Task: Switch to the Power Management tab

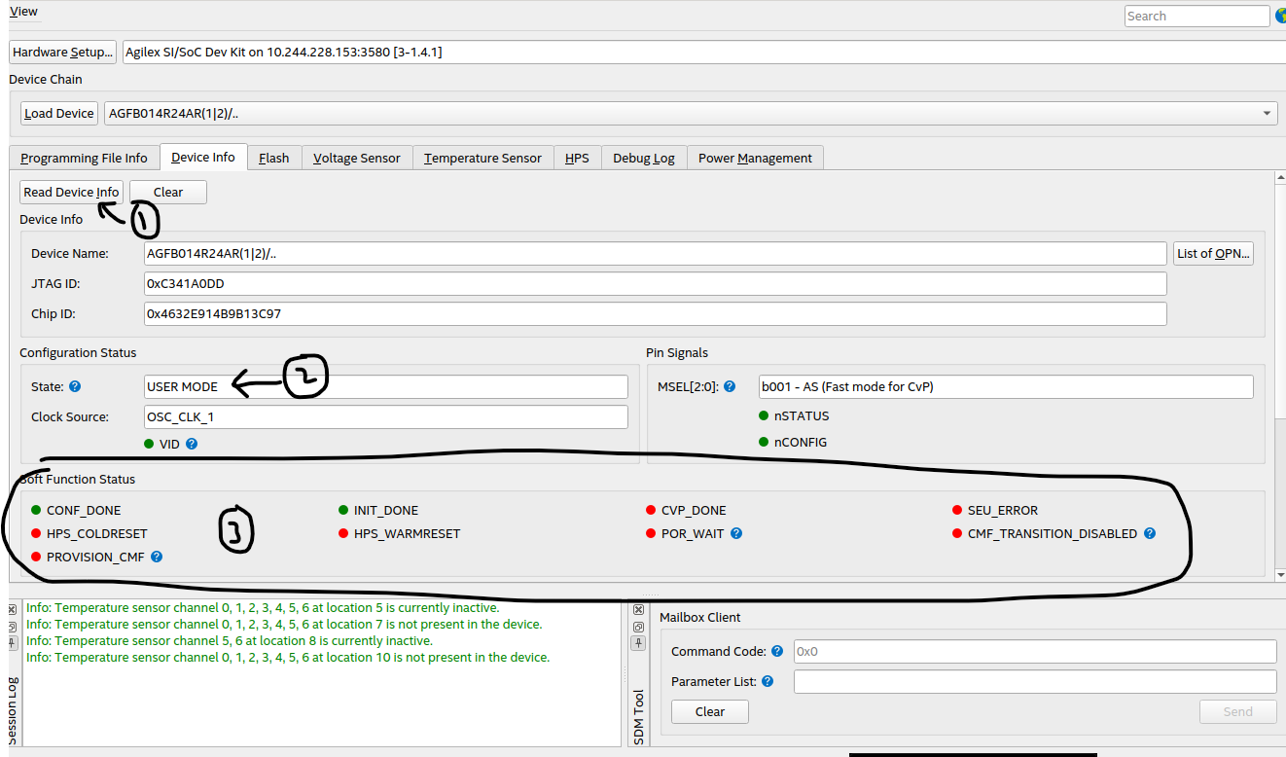Action: tap(755, 158)
